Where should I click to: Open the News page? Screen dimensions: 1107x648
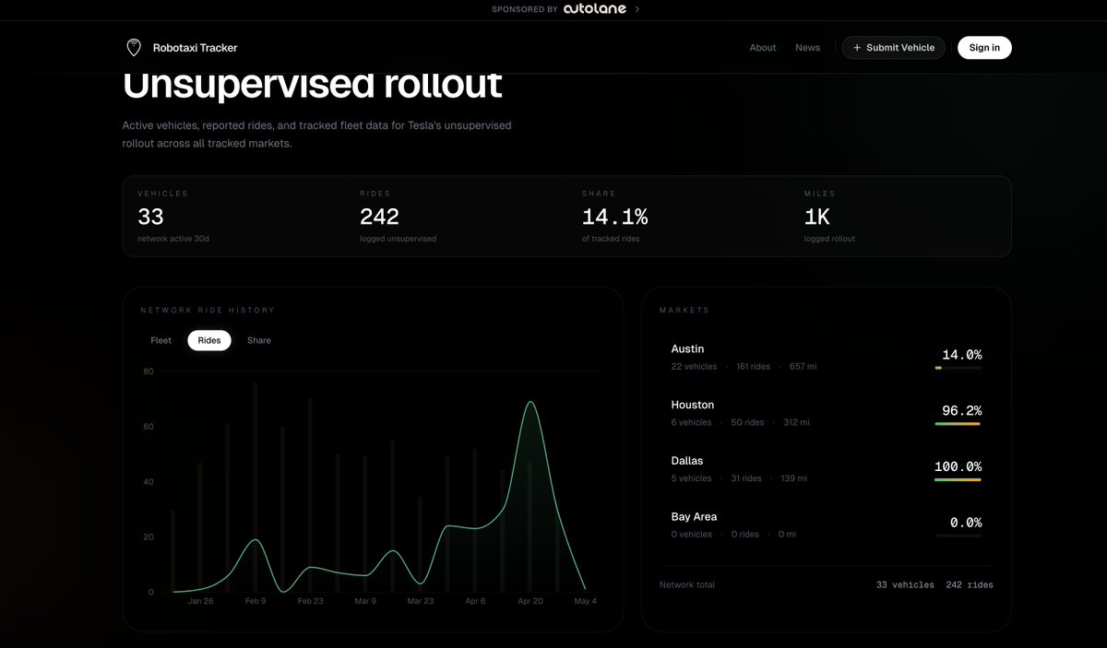(x=807, y=48)
